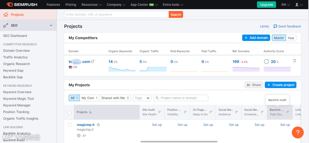Switch competitors view to Year
309x143 pixels.
click(291, 38)
